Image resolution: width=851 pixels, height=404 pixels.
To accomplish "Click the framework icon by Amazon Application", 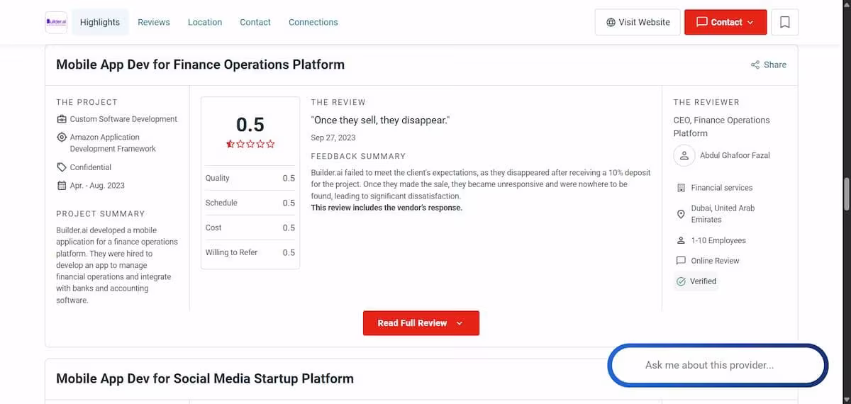I will (62, 137).
